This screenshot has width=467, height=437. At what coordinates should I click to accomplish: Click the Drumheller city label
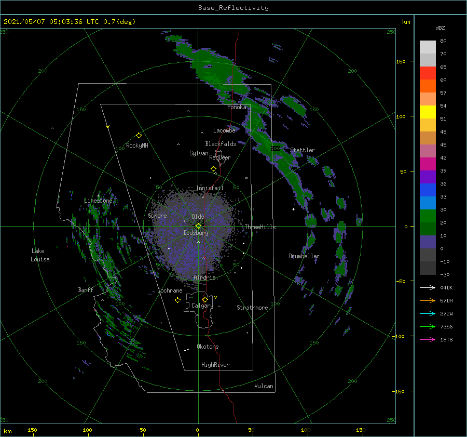click(x=304, y=256)
